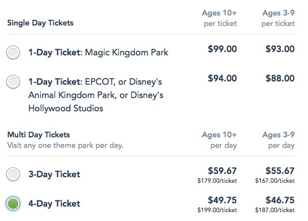
Task: Click the $88.00 child price
Action: [x=280, y=78]
